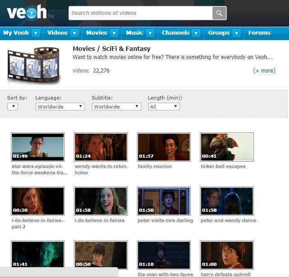Image resolution: width=289 pixels, height=278 pixels.
Task: Click the (+ more) description link
Action: pos(264,71)
